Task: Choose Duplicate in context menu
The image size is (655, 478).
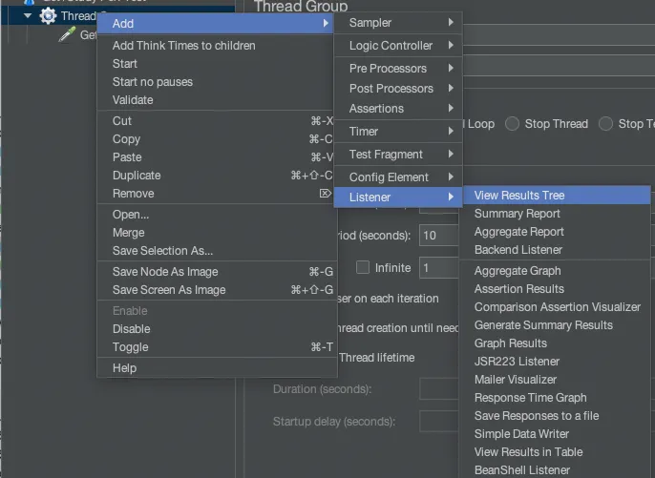Action: tap(137, 176)
